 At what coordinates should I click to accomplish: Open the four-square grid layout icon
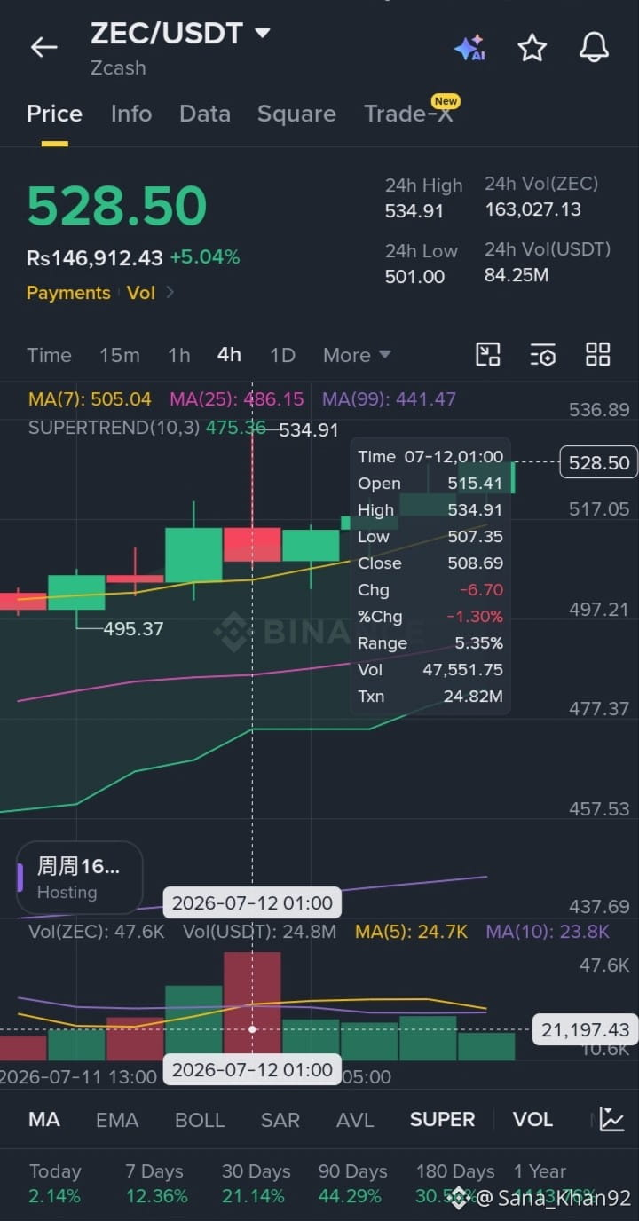(x=598, y=355)
